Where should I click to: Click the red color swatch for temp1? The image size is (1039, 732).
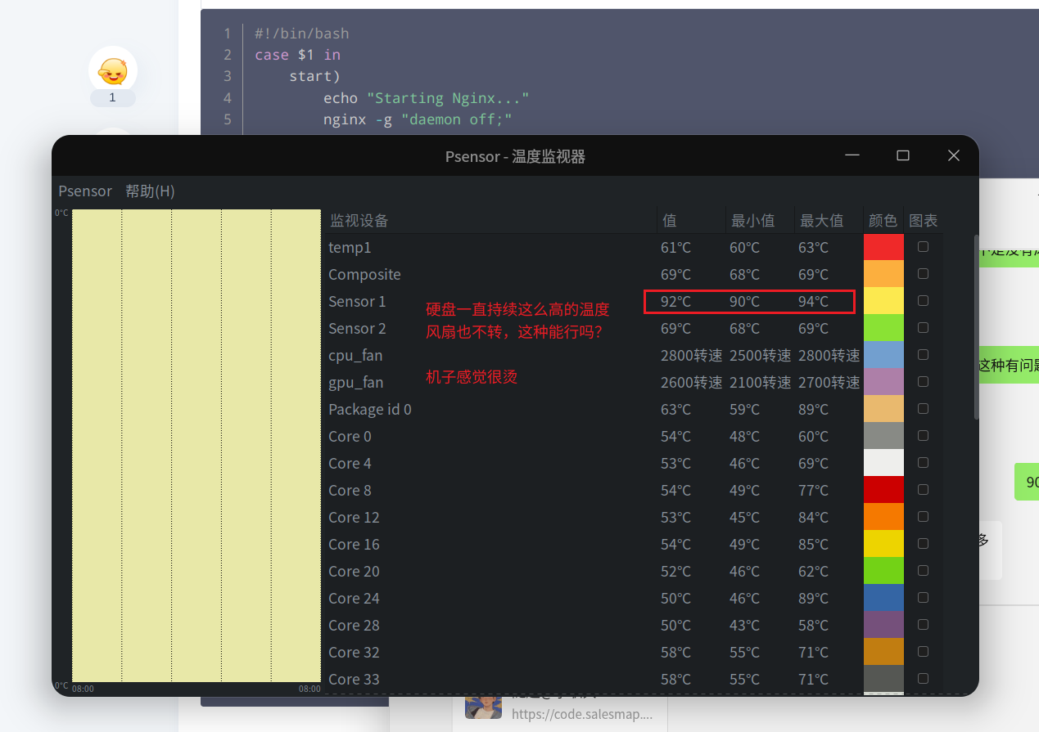point(883,247)
